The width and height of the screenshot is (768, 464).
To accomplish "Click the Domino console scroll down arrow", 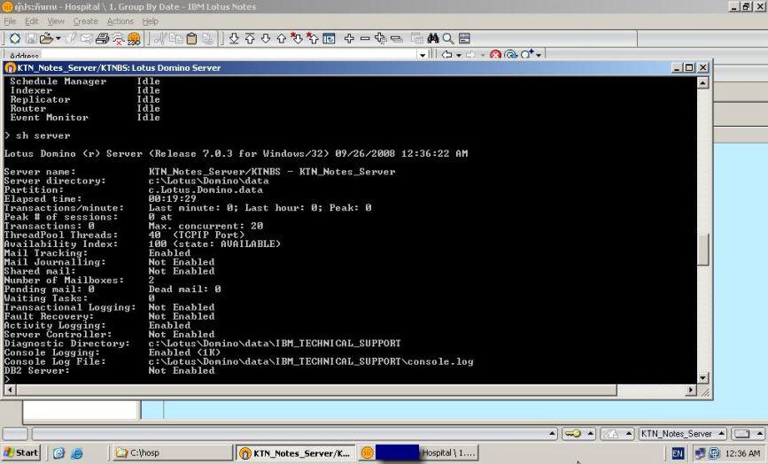I will pos(702,378).
